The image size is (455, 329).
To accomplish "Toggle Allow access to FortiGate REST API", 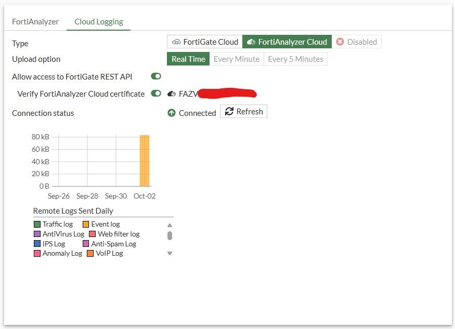I will click(x=156, y=76).
